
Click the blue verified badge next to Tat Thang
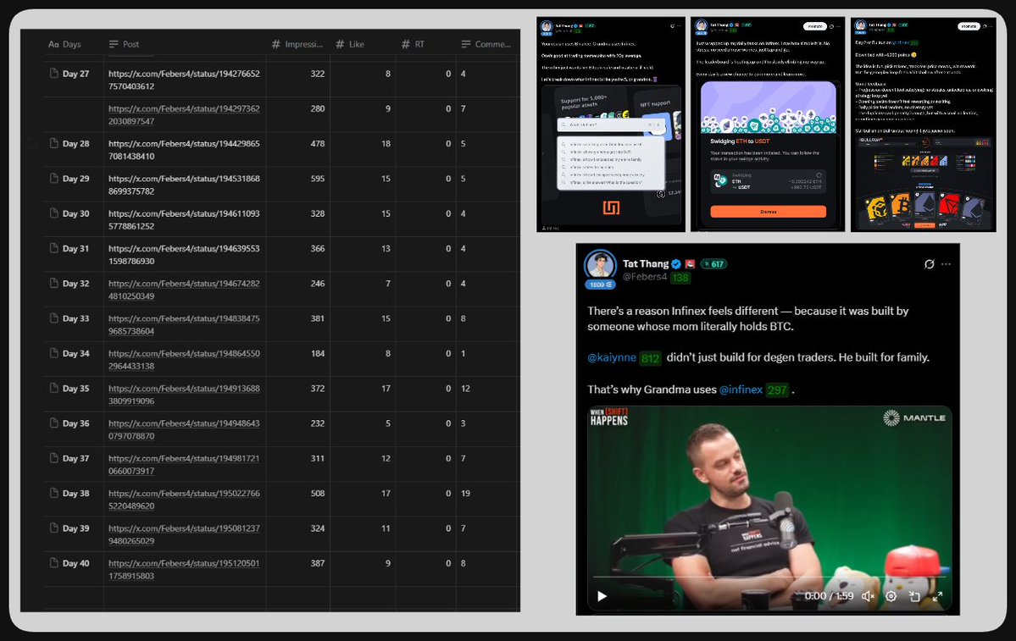pyautogui.click(x=676, y=264)
